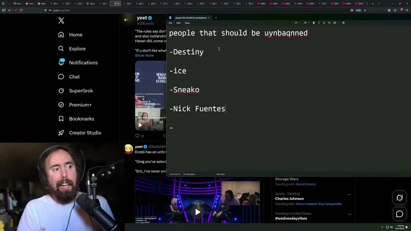Open the Charles Johnson trend
This screenshot has width=411, height=231.
tap(289, 199)
